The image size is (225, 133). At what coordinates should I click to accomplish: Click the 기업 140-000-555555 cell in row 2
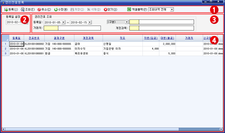(x=59, y=49)
